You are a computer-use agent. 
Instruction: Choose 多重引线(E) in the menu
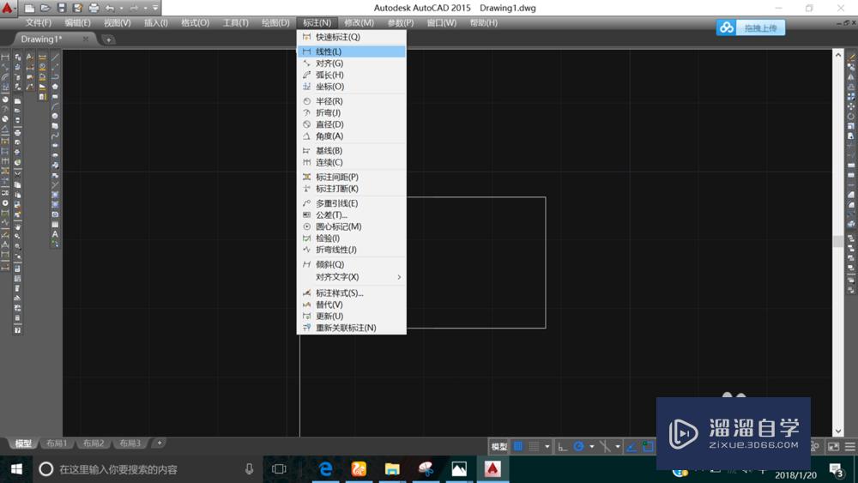[351, 203]
